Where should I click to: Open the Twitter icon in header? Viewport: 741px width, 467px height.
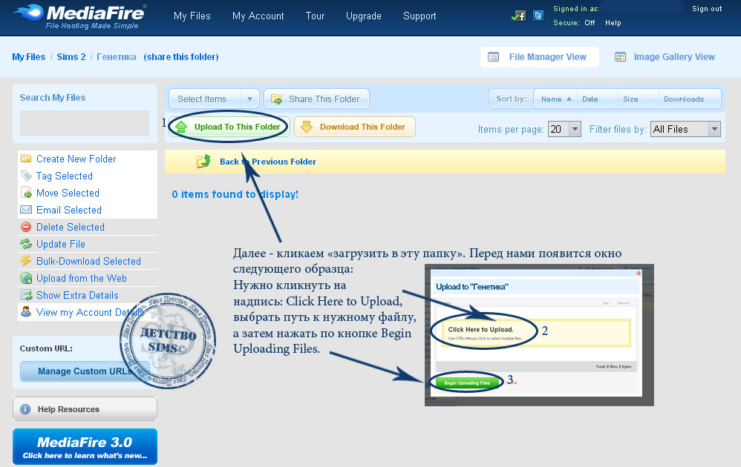point(538,16)
